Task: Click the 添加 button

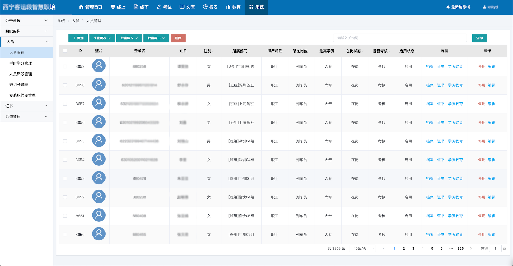Action: 78,38
